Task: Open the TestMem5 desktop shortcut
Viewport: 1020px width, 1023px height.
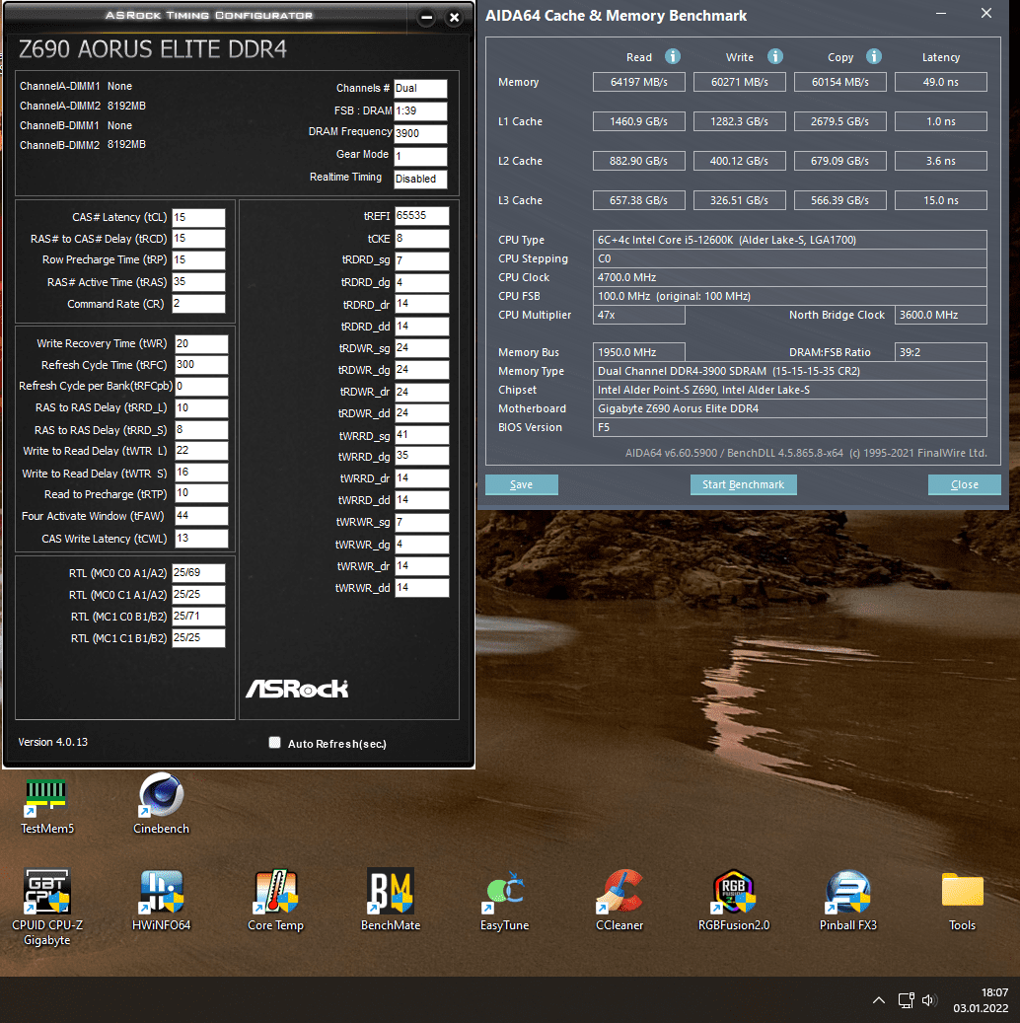Action: click(46, 806)
